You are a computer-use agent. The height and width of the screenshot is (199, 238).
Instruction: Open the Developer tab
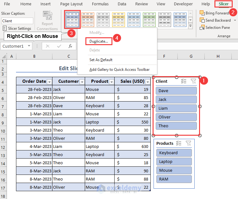click(183, 4)
